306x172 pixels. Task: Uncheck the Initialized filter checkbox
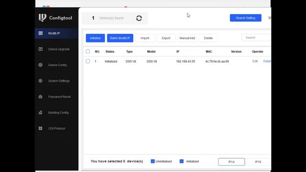(x=182, y=161)
